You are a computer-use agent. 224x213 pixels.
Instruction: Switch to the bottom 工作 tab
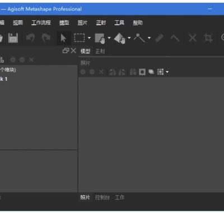point(120,197)
